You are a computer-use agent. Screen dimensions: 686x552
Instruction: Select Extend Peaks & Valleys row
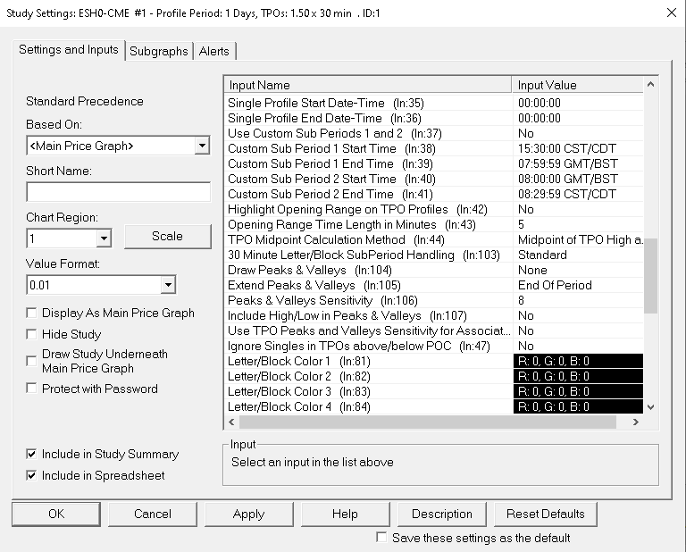click(433, 285)
